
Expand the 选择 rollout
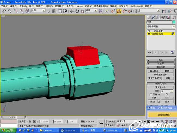[x=161, y=60]
